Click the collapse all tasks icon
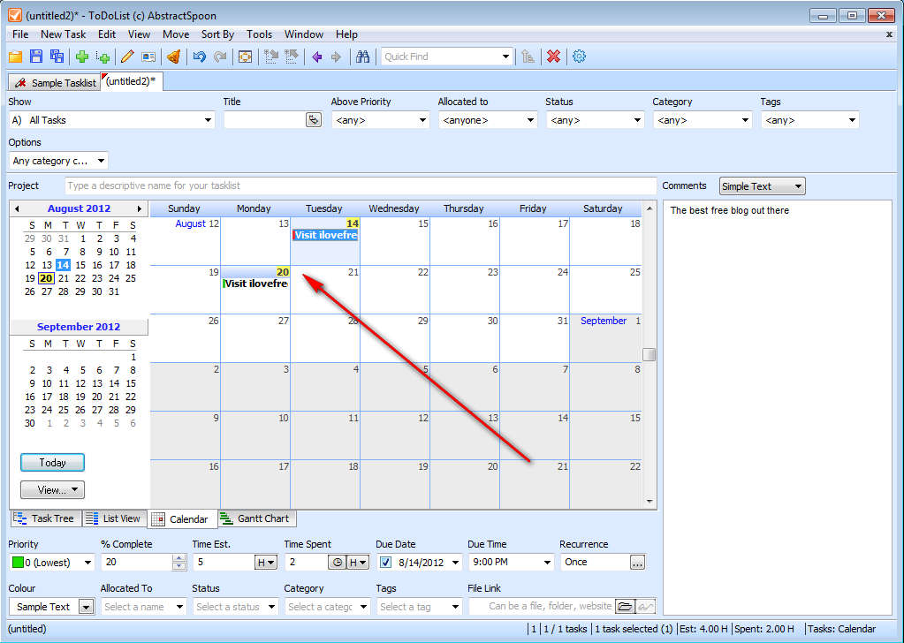Viewport: 904px width, 643px height. [x=291, y=57]
